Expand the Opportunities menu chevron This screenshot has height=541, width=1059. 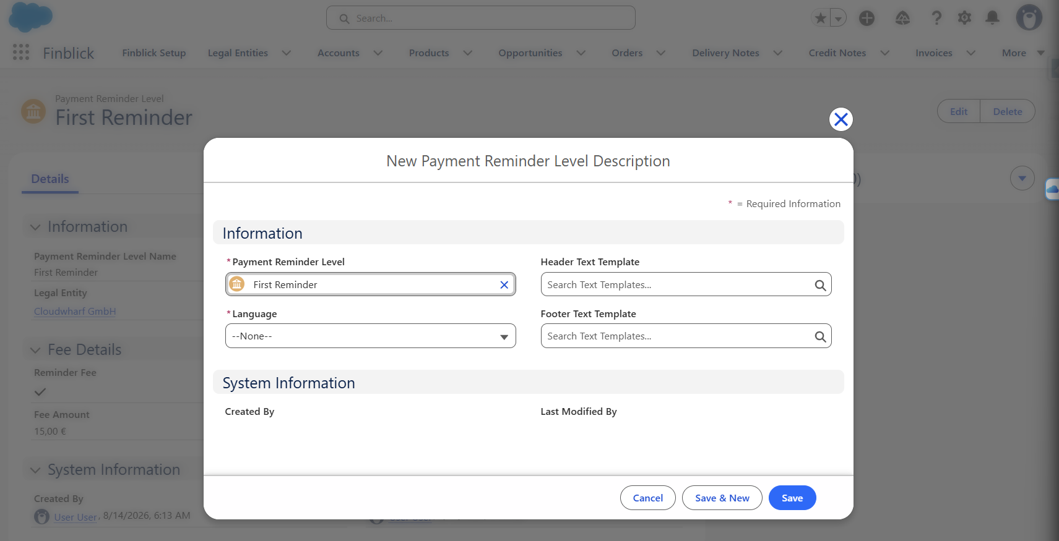click(581, 53)
